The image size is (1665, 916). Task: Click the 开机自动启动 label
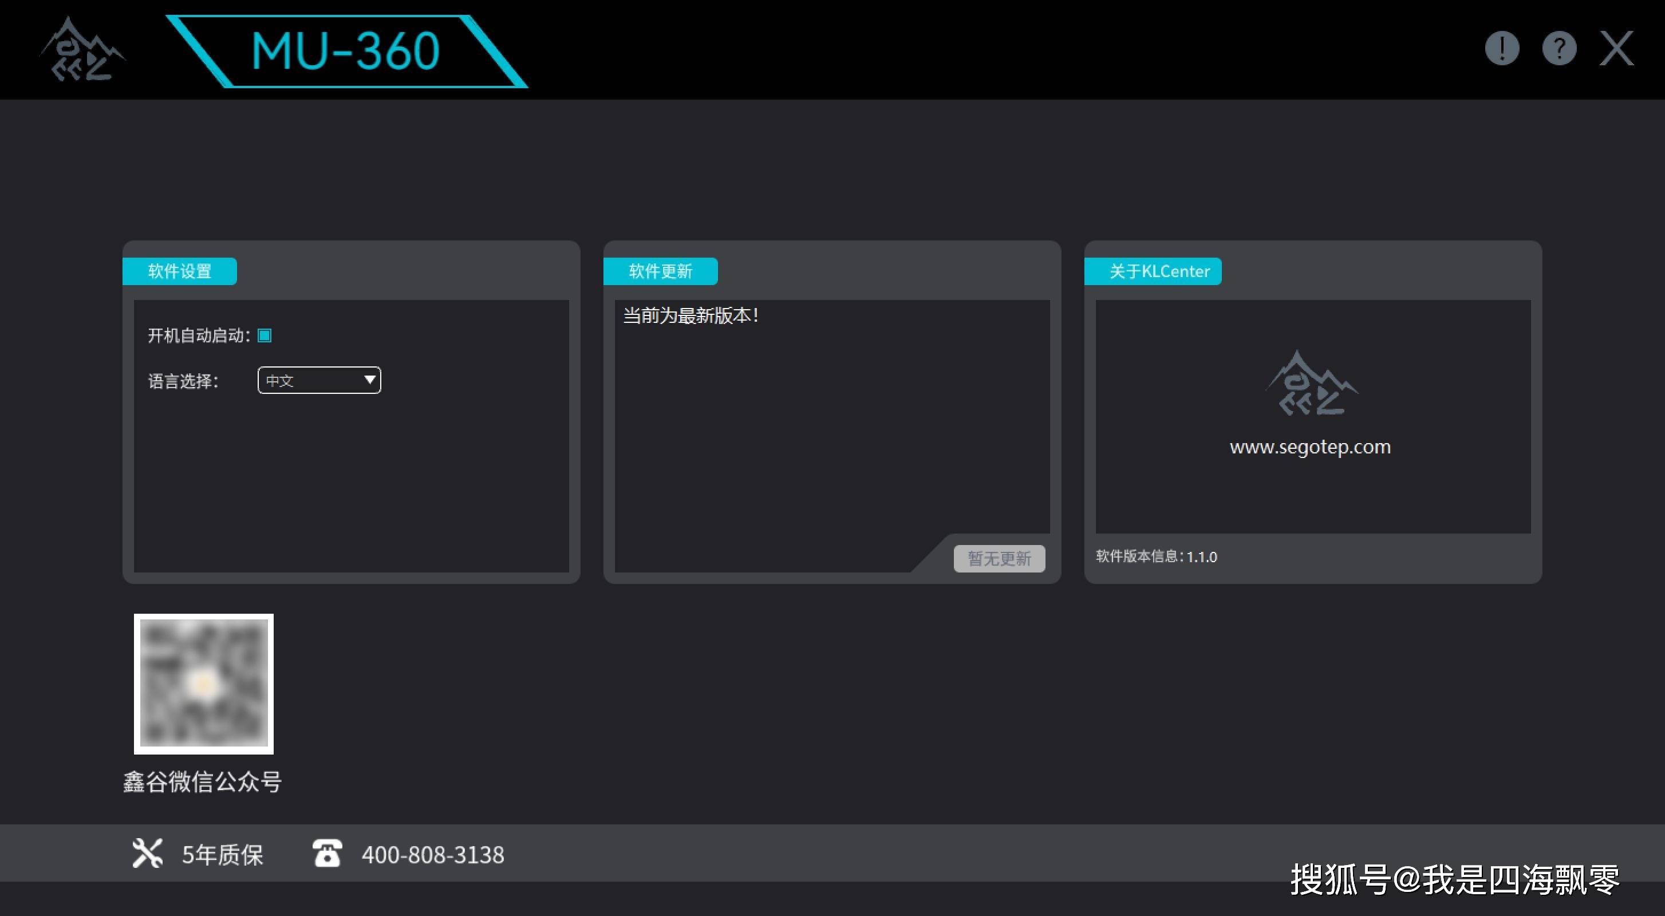[x=199, y=335]
